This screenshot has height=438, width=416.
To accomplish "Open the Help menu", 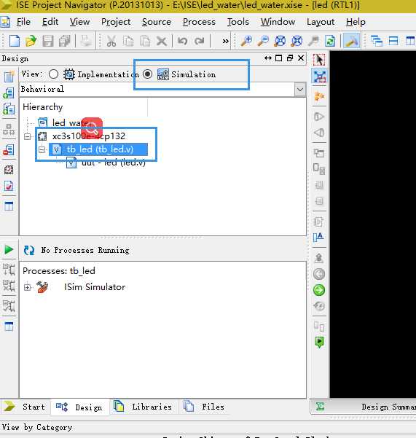I will 356,22.
